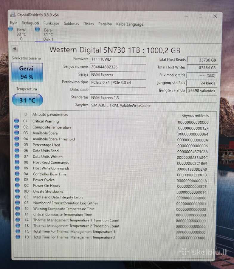
Task: Click the 31 °C temperature button
Action: coord(27,100)
